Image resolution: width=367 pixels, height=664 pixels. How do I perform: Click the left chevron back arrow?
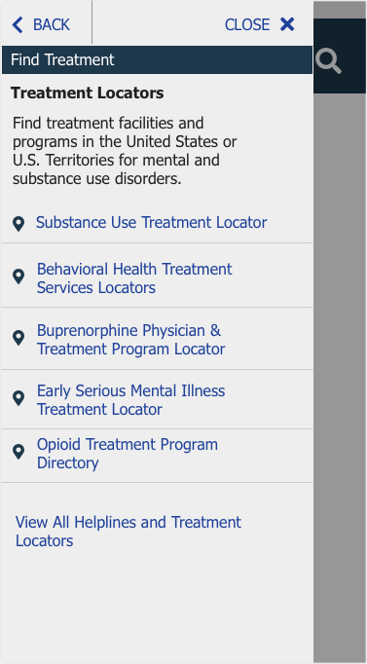click(18, 25)
